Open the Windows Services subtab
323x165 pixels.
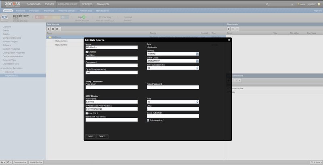[x=67, y=11]
